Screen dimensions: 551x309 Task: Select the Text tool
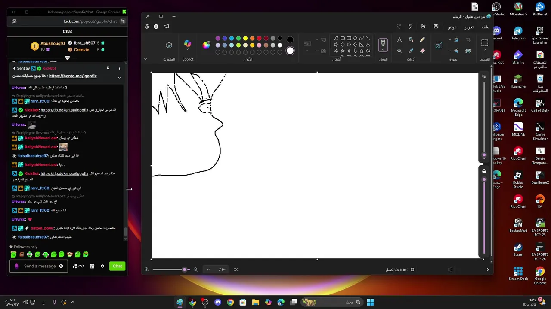[399, 39]
